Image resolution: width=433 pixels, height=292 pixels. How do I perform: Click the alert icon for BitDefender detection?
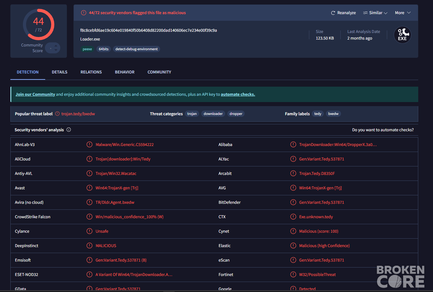point(293,202)
